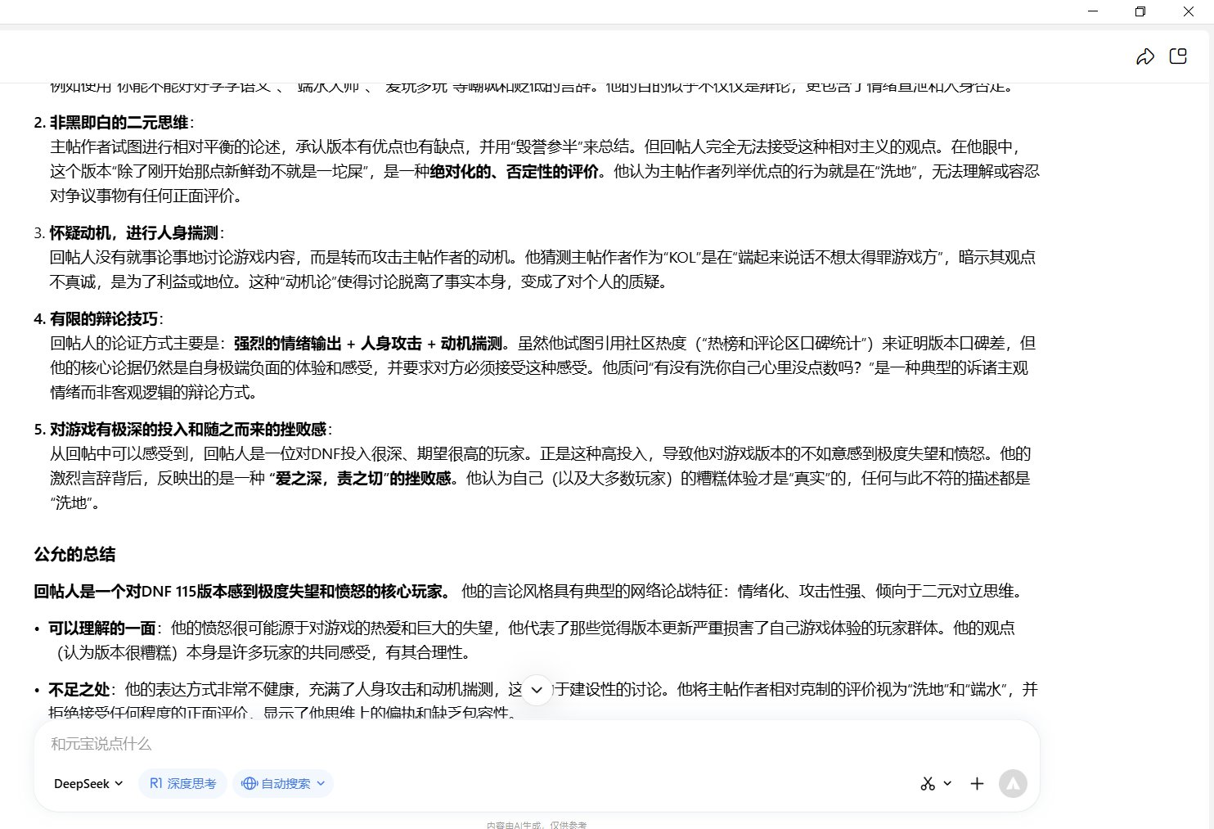Image resolution: width=1214 pixels, height=829 pixels.
Task: Click the 有限的辩论技巧 heading
Action: [x=104, y=319]
